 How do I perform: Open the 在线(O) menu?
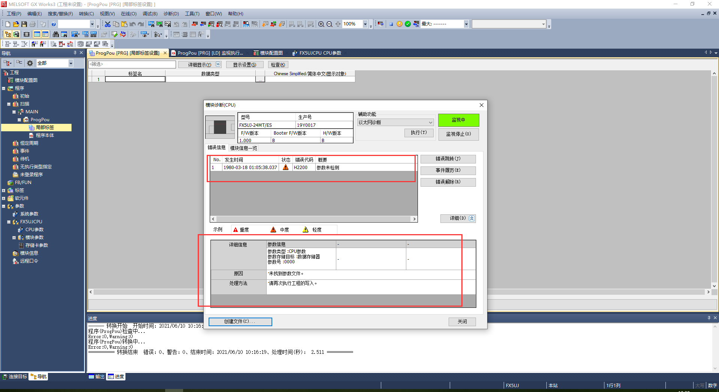[x=128, y=14]
